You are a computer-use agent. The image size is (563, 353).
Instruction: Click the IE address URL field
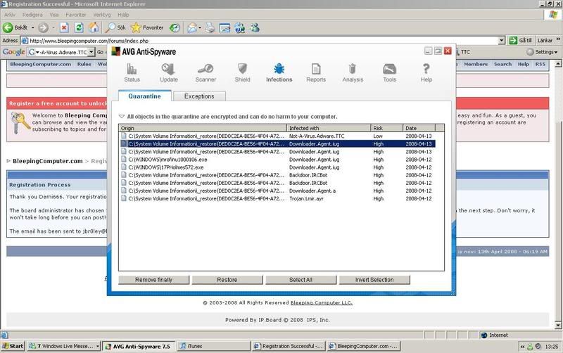259,41
